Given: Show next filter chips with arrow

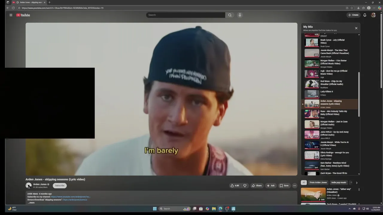Looking at the screenshot, I should click(x=356, y=182).
